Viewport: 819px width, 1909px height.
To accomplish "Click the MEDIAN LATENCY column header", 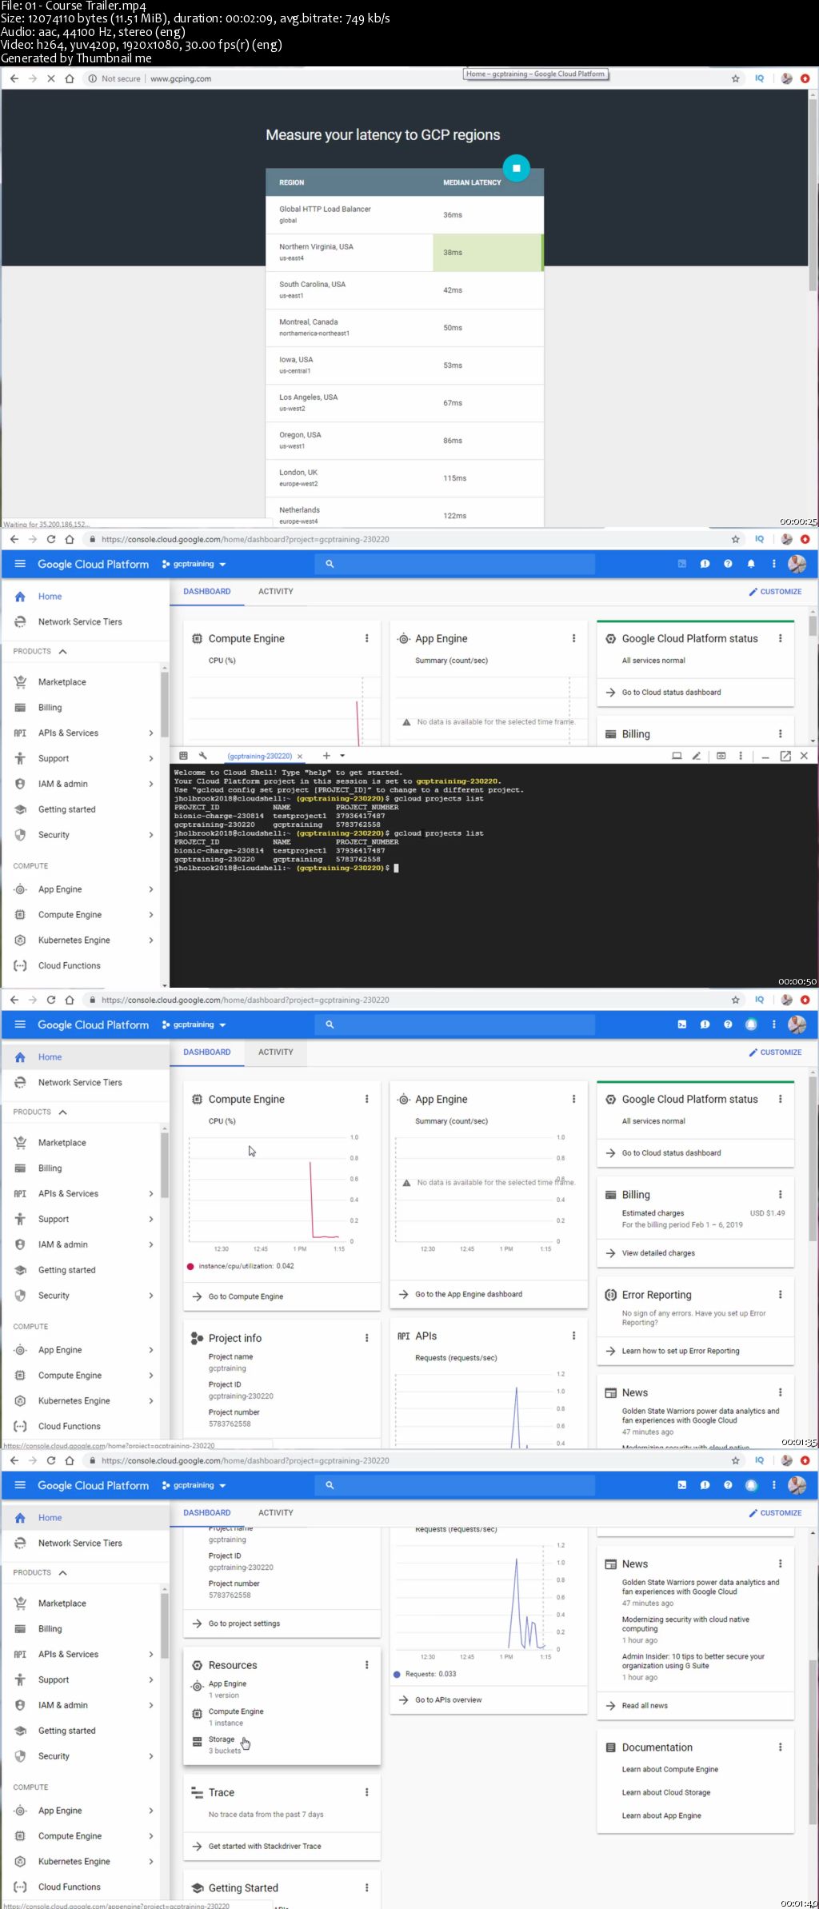I will click(472, 182).
